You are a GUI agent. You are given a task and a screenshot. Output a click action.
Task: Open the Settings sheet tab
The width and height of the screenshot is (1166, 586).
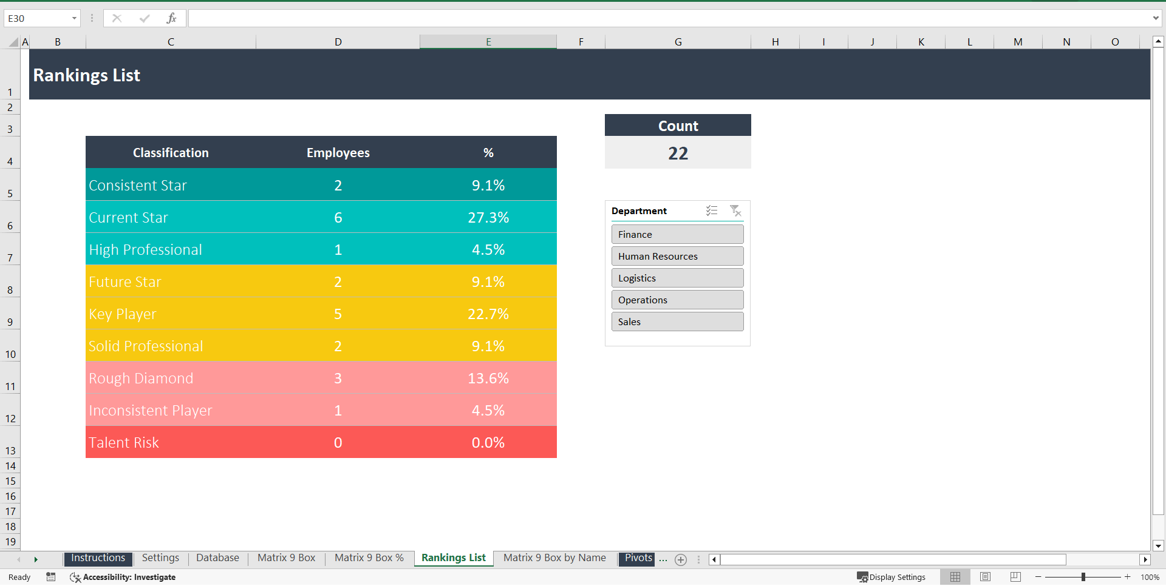[x=160, y=558]
